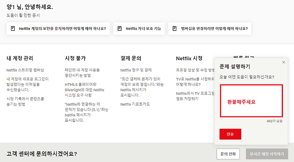Click the red 전송 send button
The height and width of the screenshot is (162, 294).
click(x=230, y=134)
